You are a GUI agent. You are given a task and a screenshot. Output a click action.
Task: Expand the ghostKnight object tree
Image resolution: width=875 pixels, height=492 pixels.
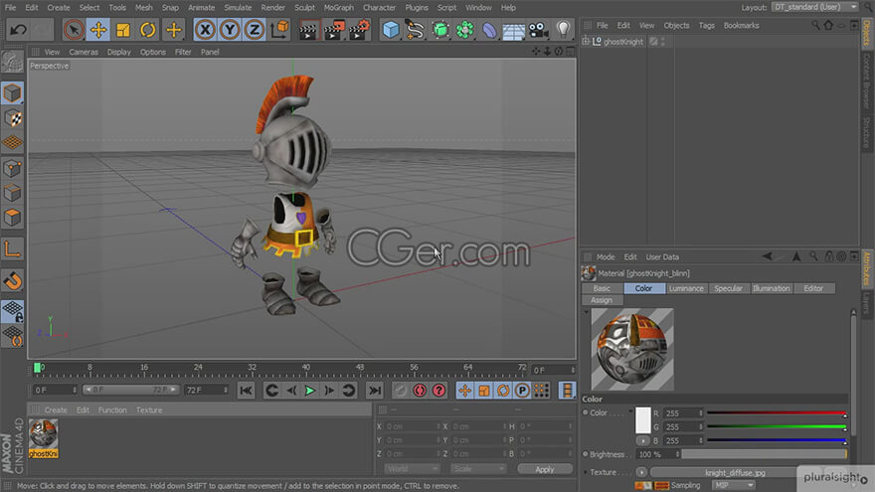pos(586,42)
